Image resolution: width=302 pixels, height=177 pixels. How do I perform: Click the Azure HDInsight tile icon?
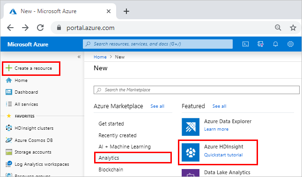[x=191, y=152]
